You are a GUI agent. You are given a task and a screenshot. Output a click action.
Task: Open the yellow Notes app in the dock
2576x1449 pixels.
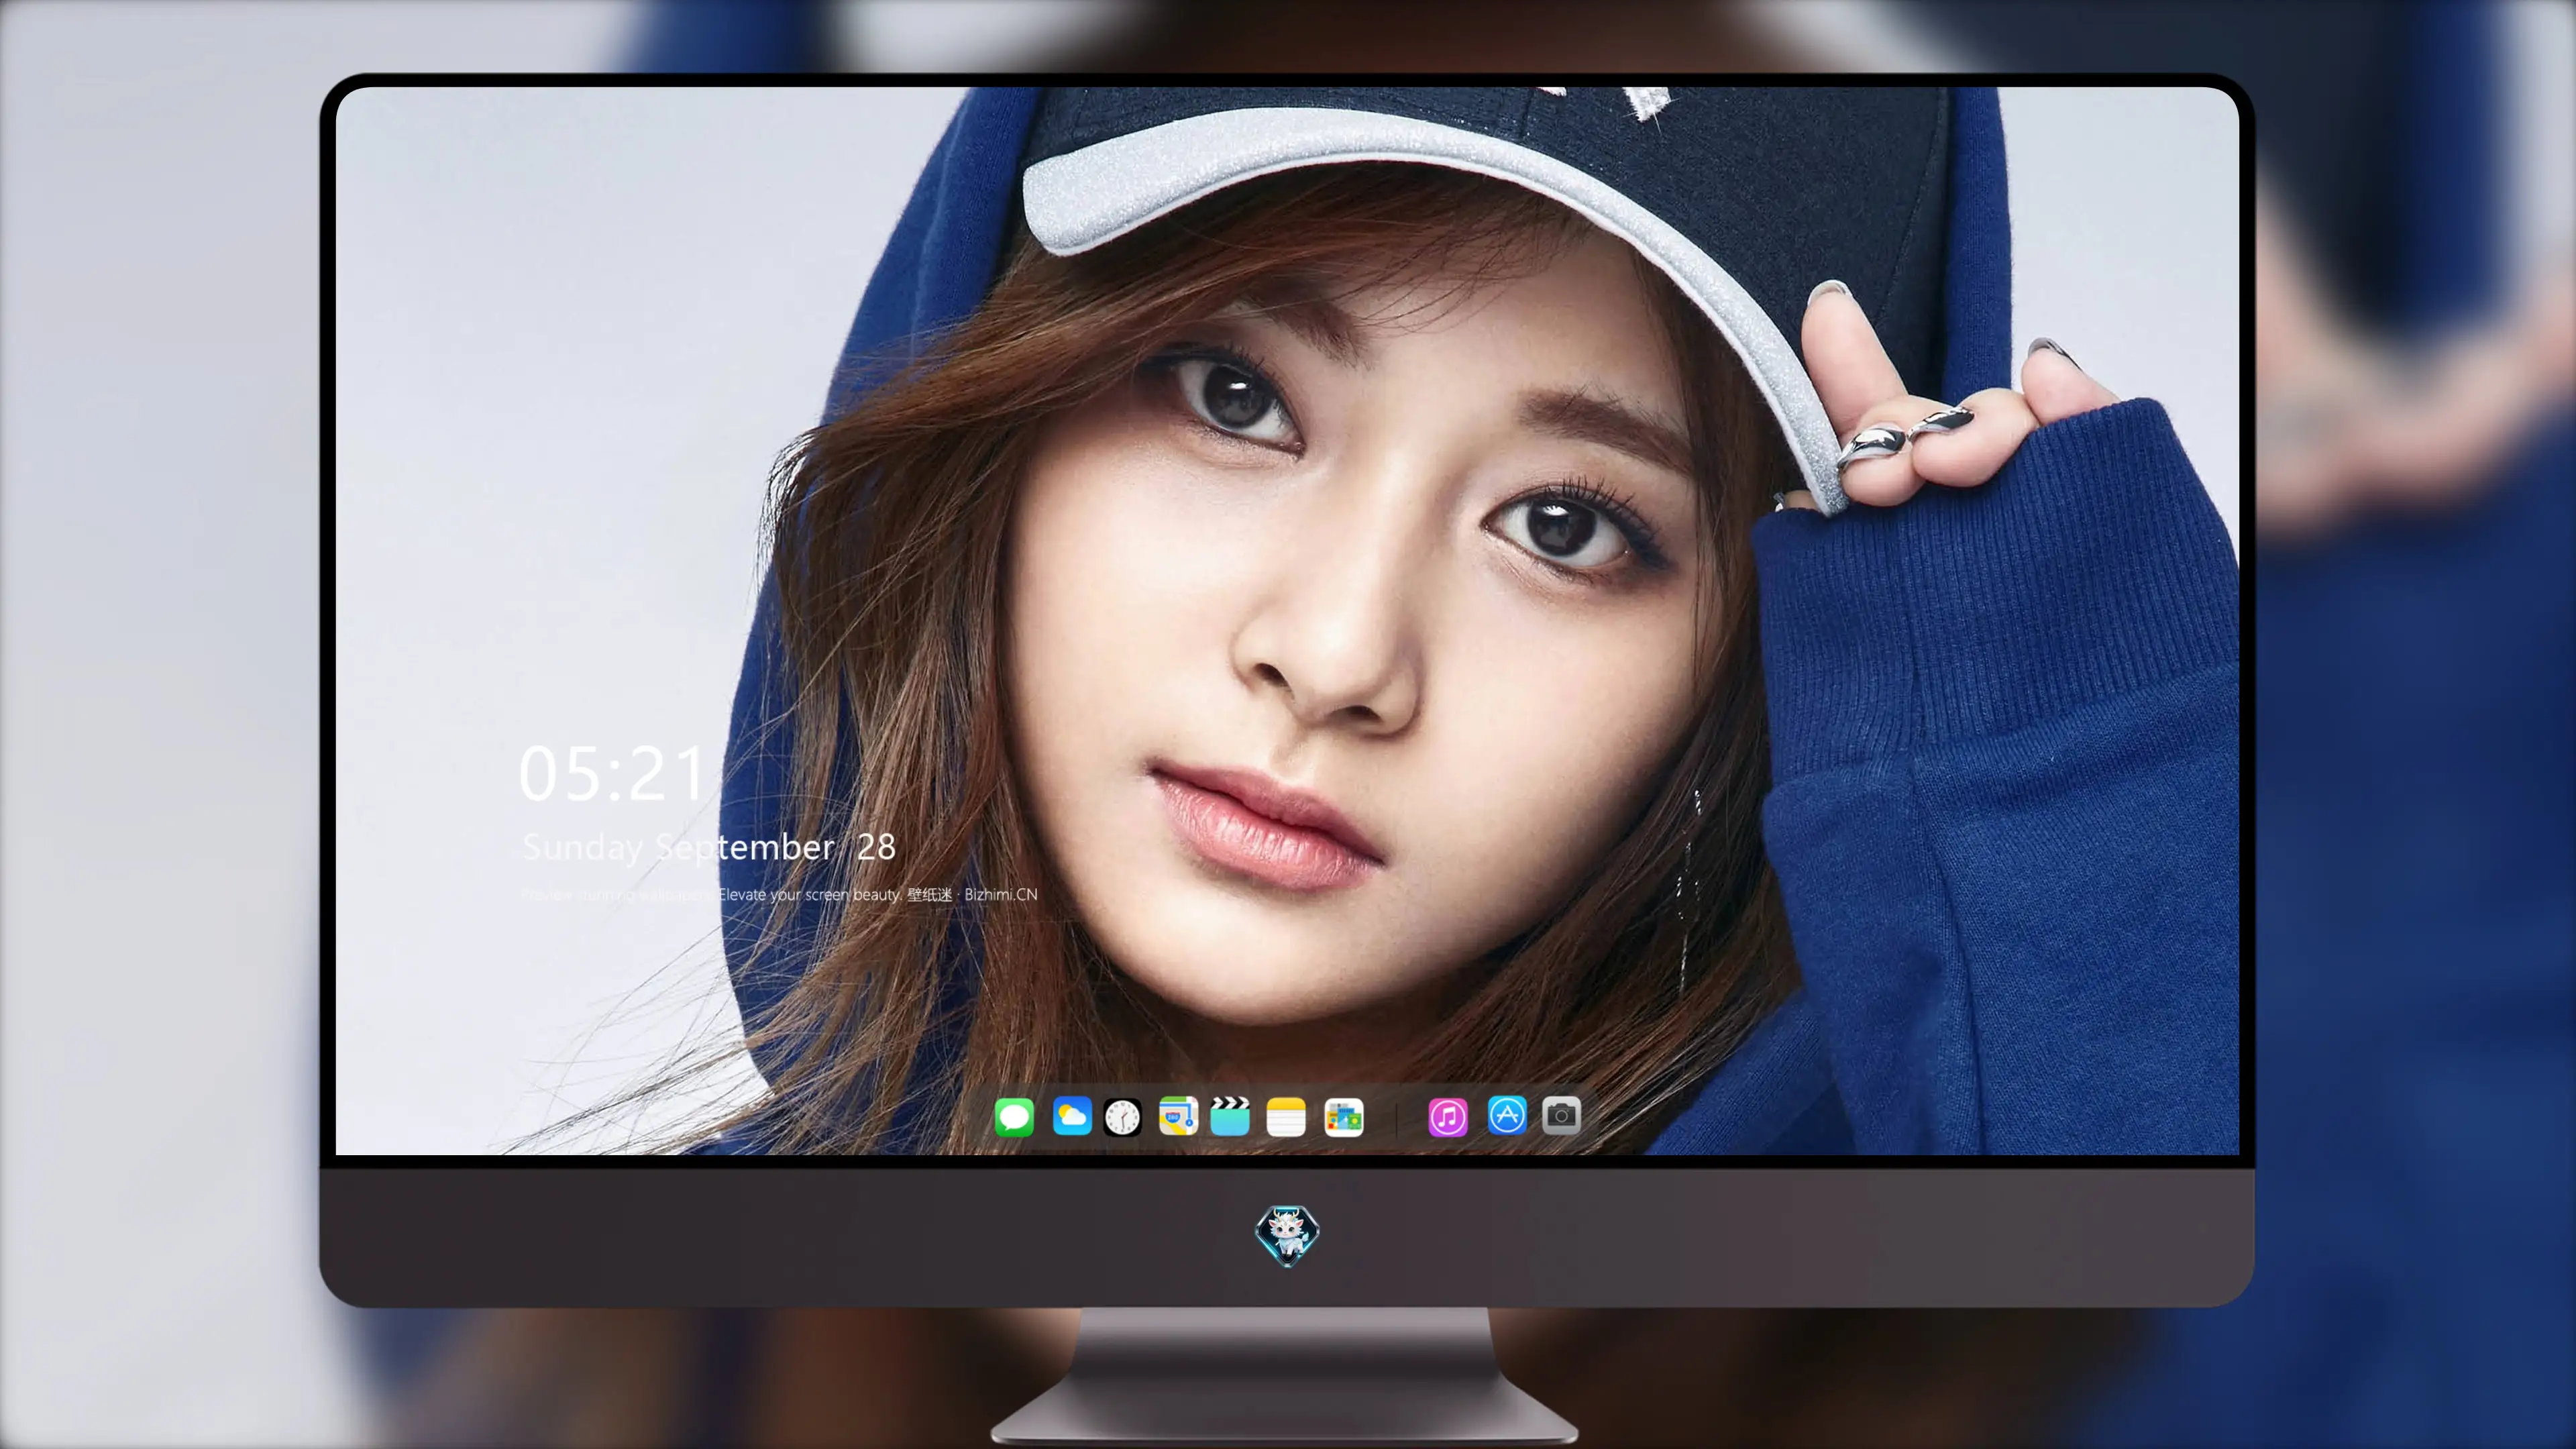1286,1116
